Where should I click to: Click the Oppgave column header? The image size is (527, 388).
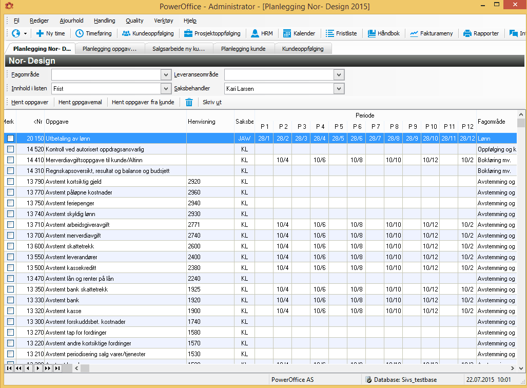pyautogui.click(x=115, y=121)
